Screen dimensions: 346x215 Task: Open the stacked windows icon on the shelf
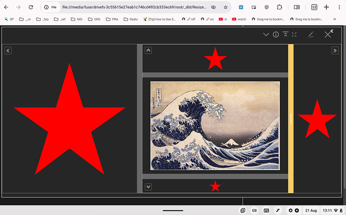[243, 210]
